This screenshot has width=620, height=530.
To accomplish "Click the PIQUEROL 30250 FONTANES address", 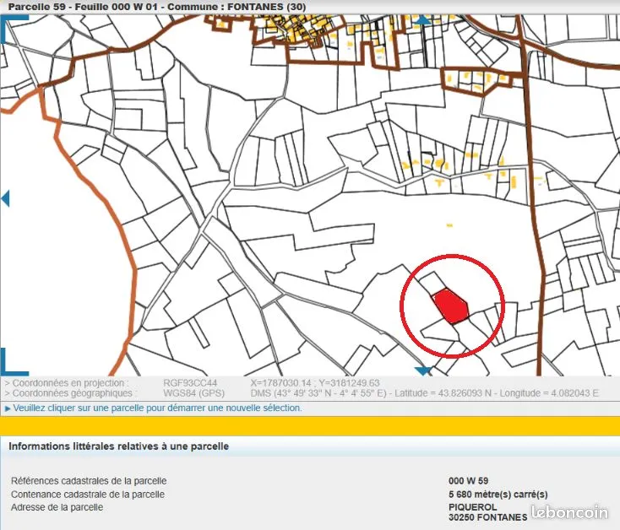I will coord(488,511).
